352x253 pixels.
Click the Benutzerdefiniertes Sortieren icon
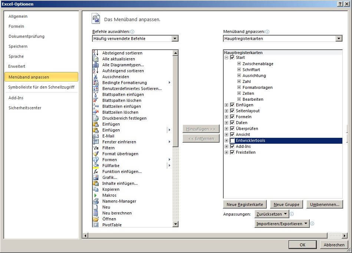pyautogui.click(x=96, y=89)
